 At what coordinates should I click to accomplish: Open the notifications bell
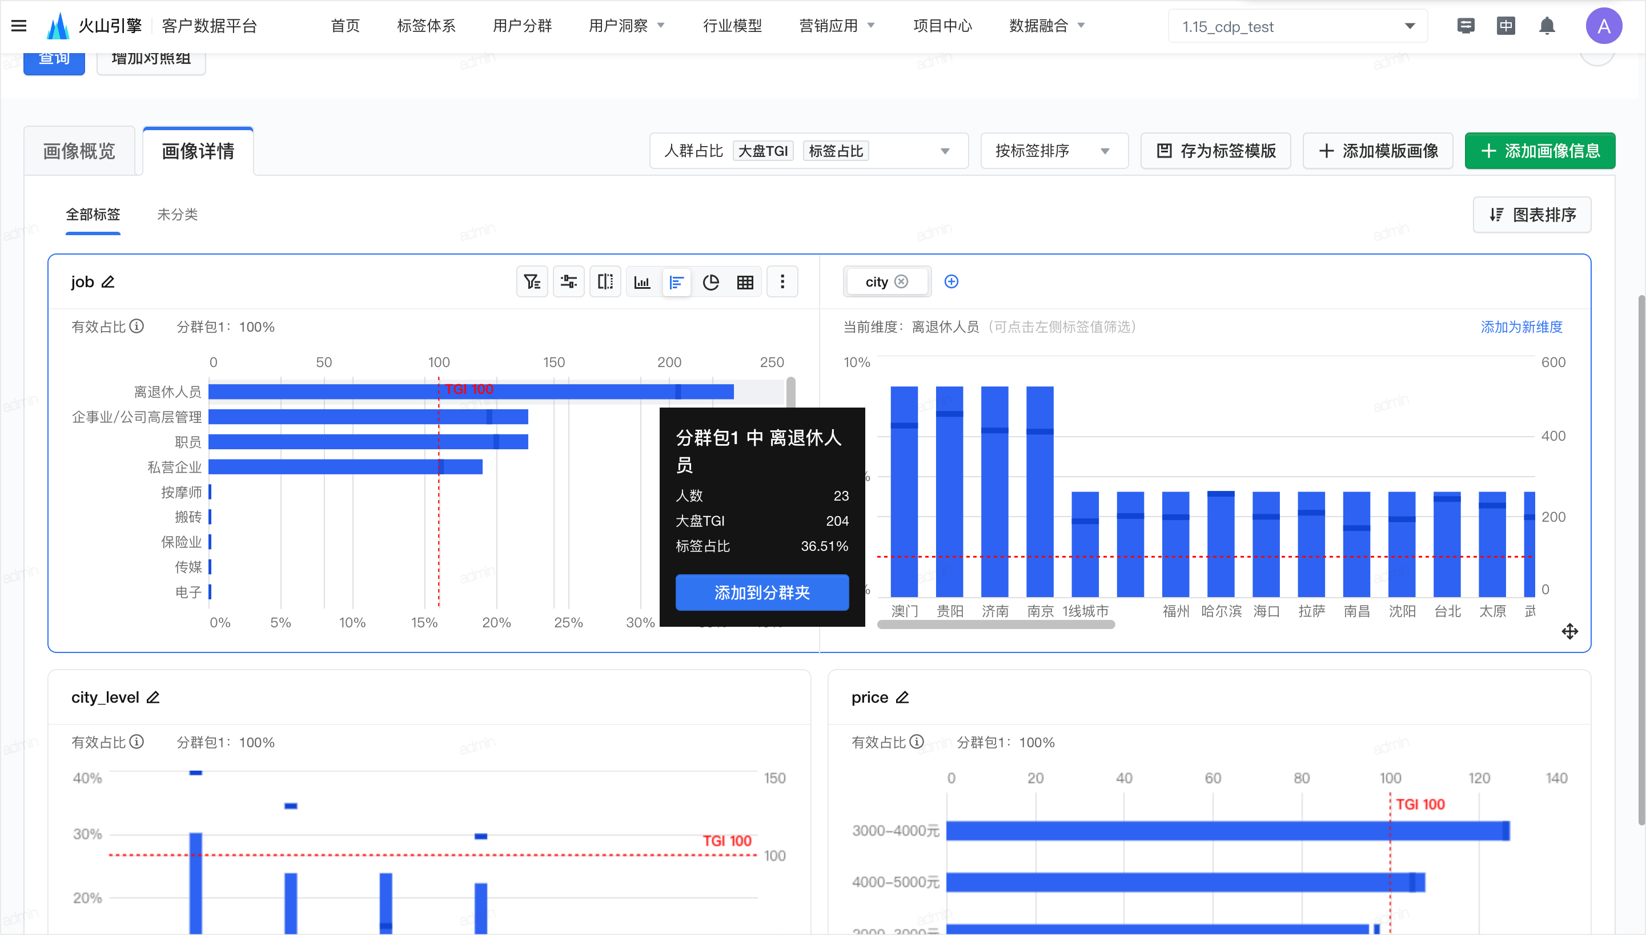coord(1547,26)
